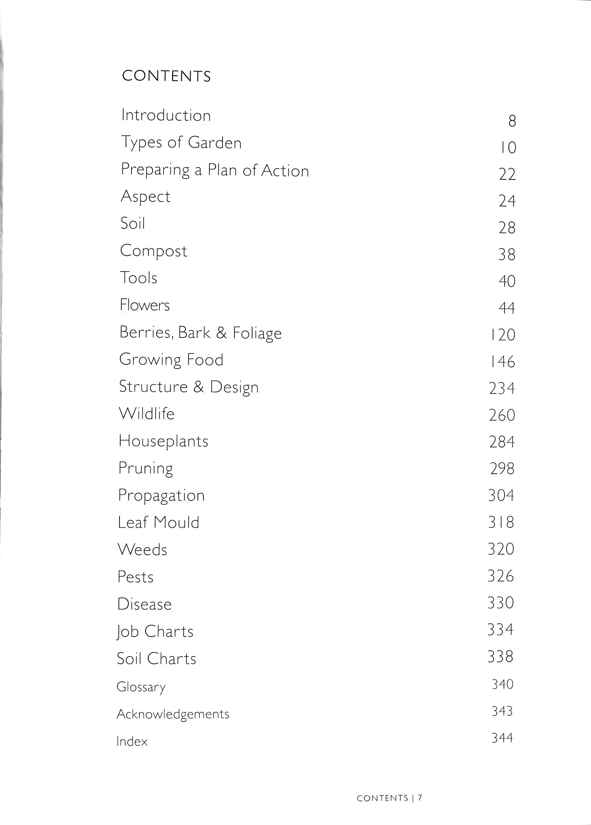This screenshot has height=825, width=591.
Task: Open Berries, Bark & Foliage entry
Action: pos(200,333)
